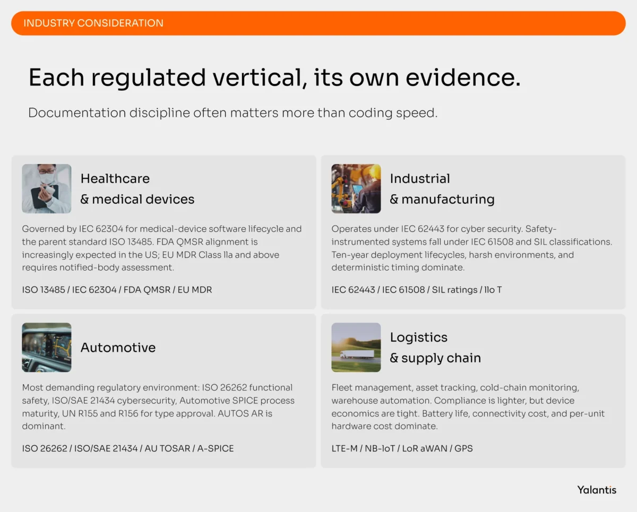
Task: Click the Industrial robot arm thumbnail
Action: point(356,188)
